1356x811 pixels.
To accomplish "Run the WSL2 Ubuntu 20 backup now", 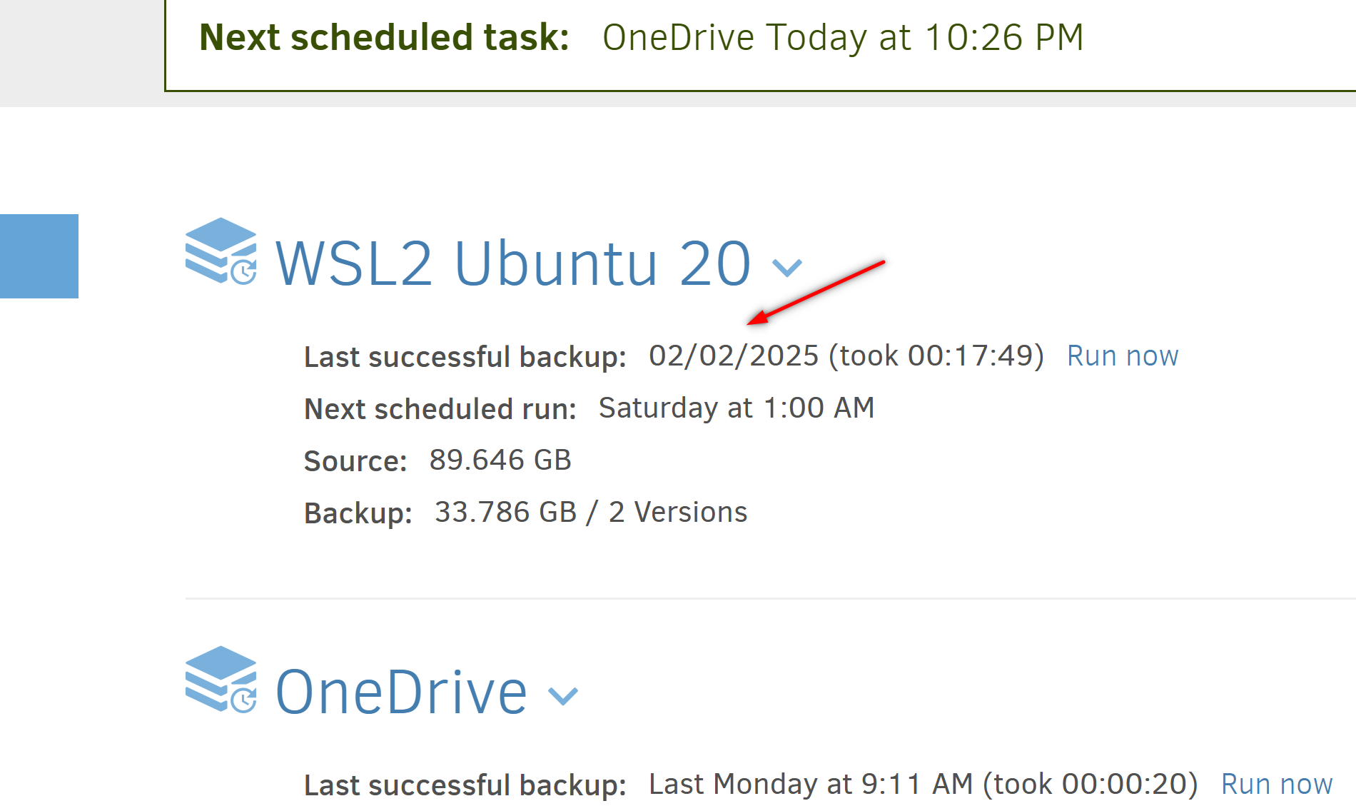I will click(x=1123, y=356).
